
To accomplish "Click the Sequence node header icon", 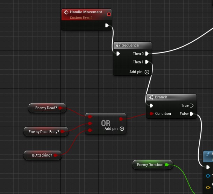I will 118,45.
